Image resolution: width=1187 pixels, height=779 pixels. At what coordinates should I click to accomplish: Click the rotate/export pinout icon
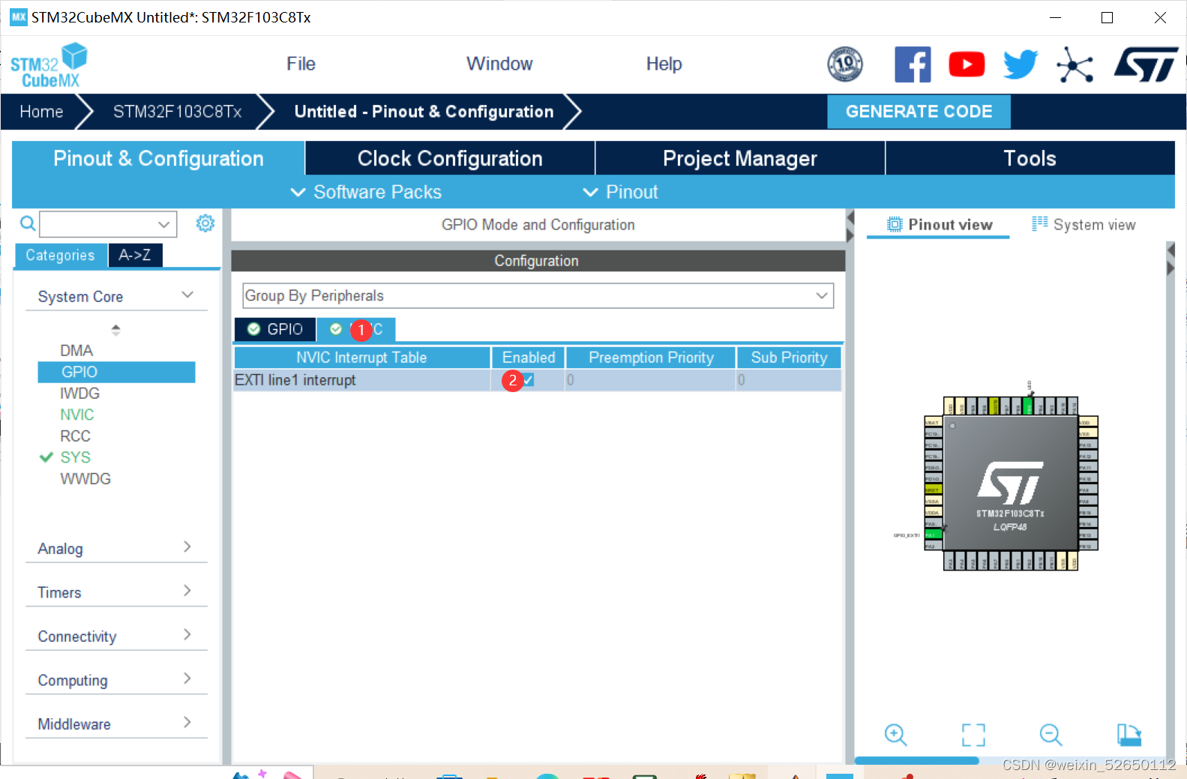click(1129, 735)
